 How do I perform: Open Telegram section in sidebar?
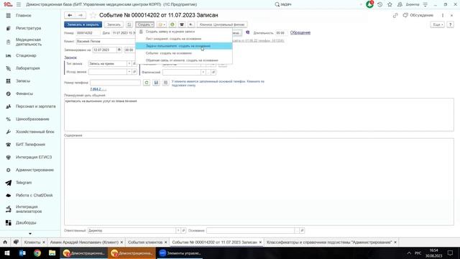(x=24, y=183)
